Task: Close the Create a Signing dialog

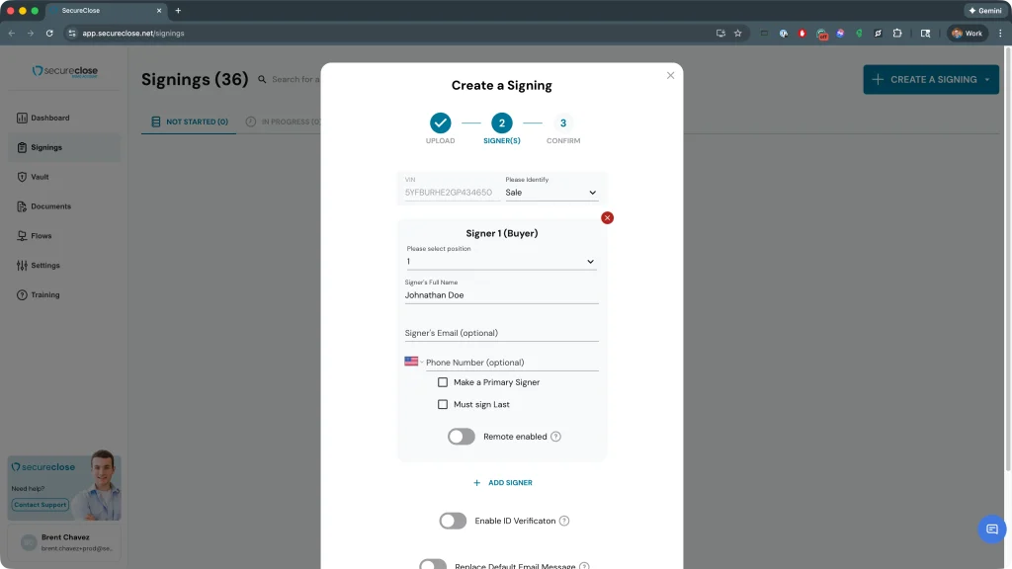Action: coord(670,75)
